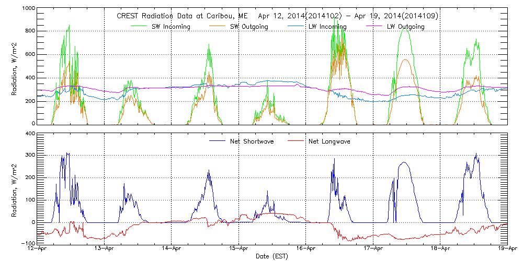Click the '13-Apr' x-axis date label

pyautogui.click(x=105, y=249)
